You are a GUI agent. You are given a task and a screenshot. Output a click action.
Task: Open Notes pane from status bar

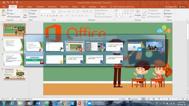122,99
